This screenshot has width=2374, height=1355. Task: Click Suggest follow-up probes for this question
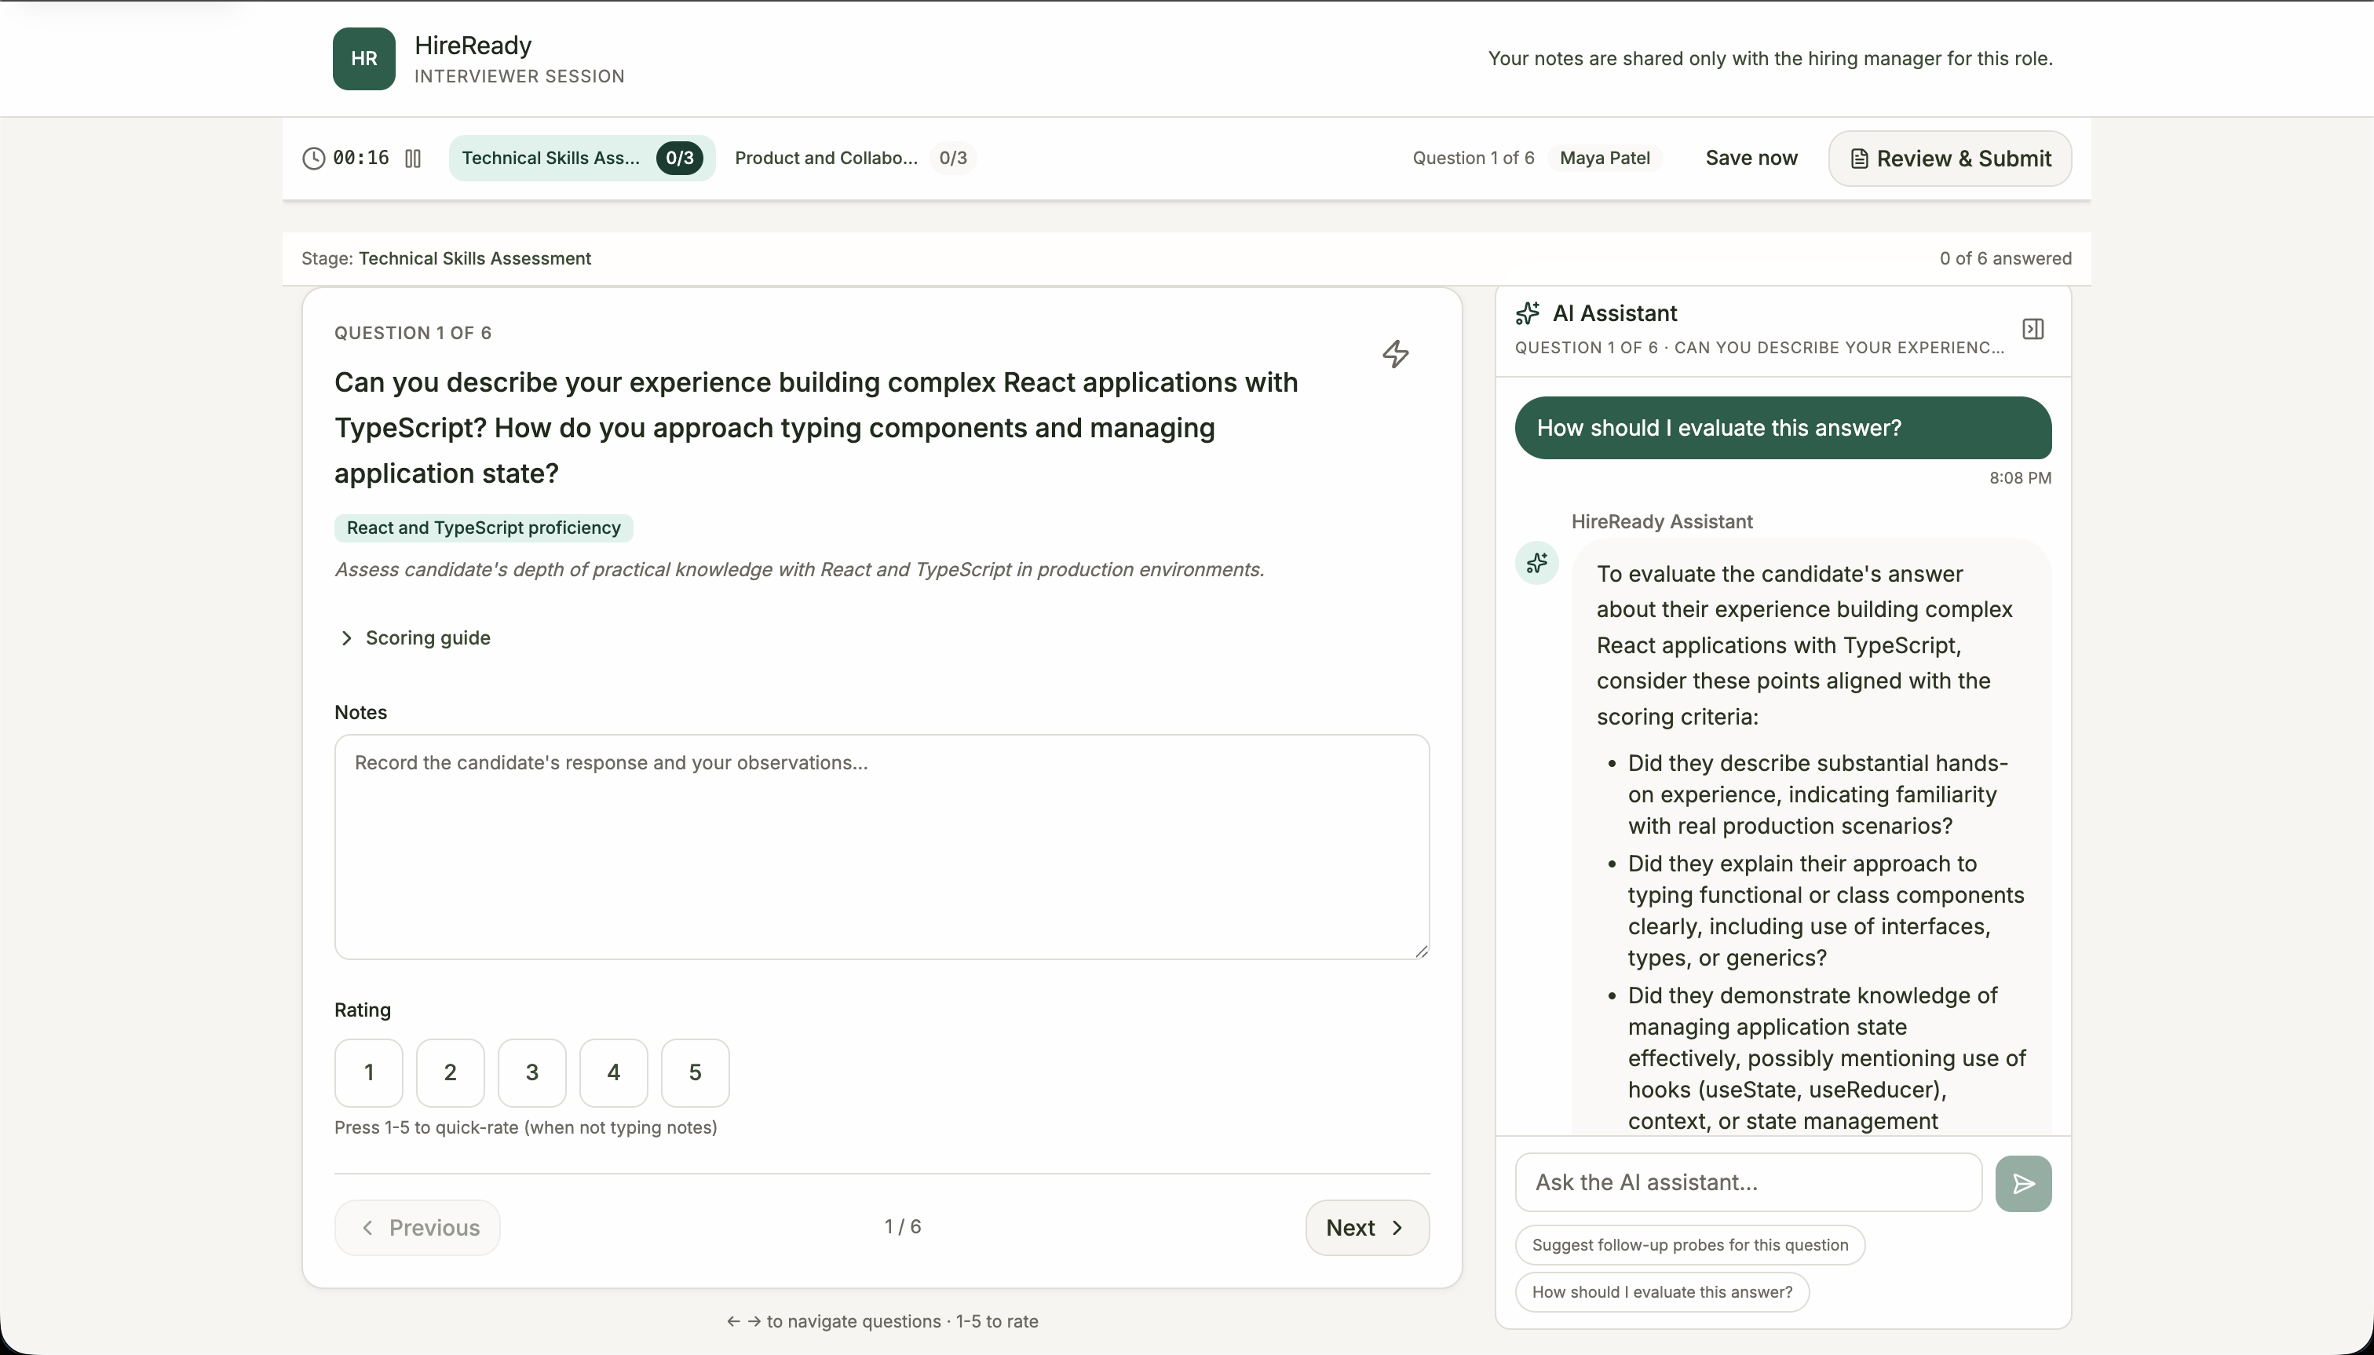(1689, 1244)
